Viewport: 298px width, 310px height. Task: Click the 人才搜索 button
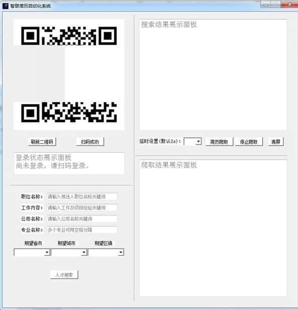[x=64, y=275]
